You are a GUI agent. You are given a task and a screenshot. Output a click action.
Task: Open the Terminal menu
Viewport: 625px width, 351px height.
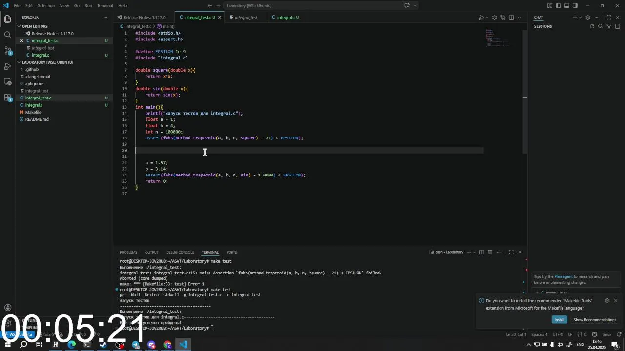(105, 5)
